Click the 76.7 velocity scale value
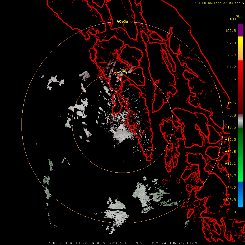Image resolution: width=245 pixels, height=245 pixels. (232, 55)
